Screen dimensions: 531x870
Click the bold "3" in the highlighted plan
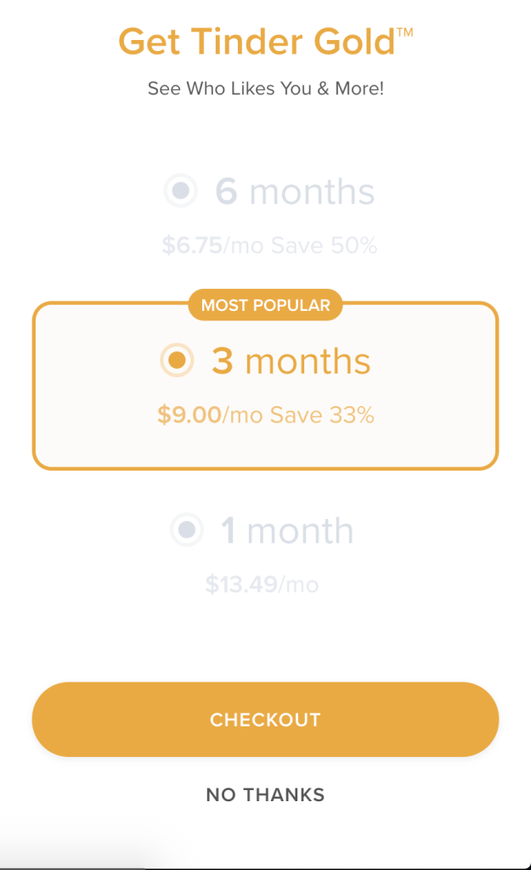(222, 362)
